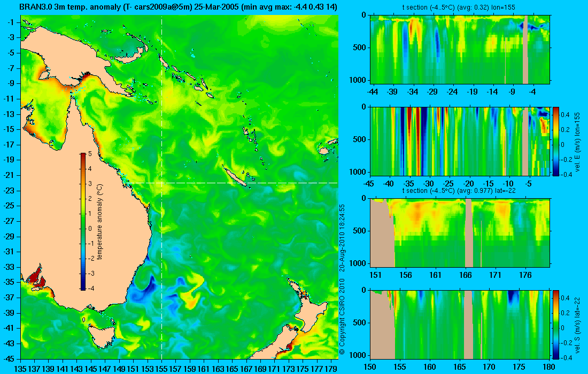588x374 pixels.
Task: Click the '20-Aug-2010 18:24:55' timestamp
Action: tap(342, 237)
